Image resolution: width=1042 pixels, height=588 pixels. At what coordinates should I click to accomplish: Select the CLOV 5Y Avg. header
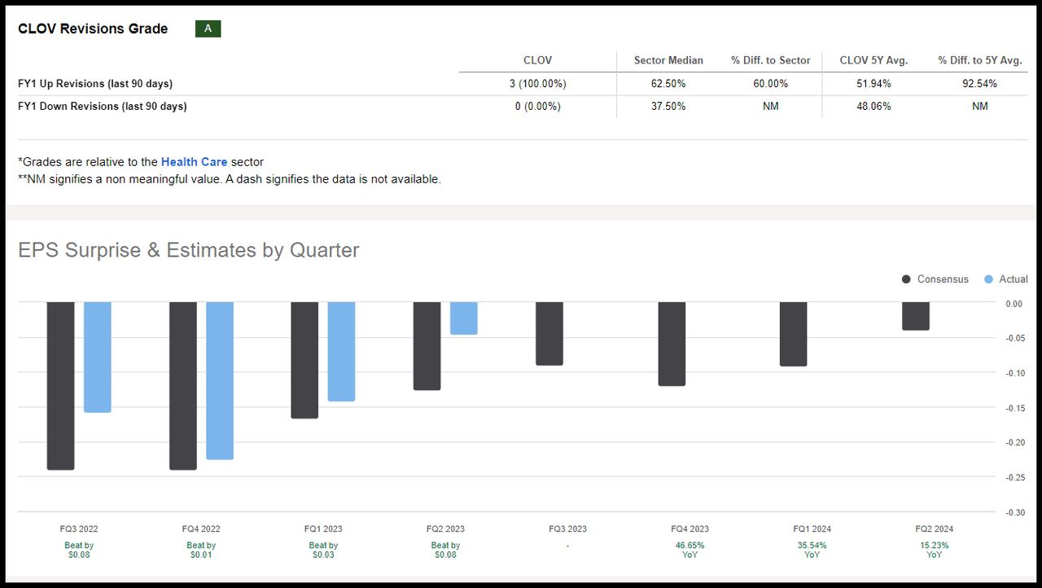click(x=873, y=60)
